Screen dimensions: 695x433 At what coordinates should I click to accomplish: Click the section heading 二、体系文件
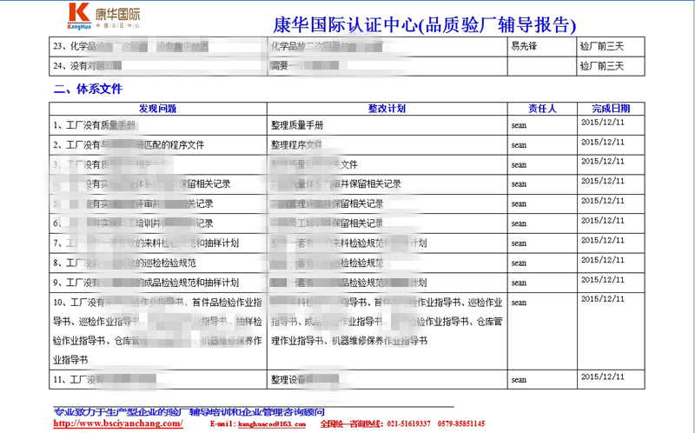88,89
